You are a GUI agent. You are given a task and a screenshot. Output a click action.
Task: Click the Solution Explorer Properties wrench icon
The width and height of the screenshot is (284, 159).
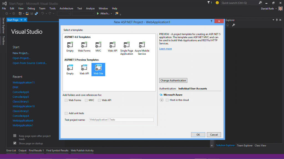pos(234,25)
